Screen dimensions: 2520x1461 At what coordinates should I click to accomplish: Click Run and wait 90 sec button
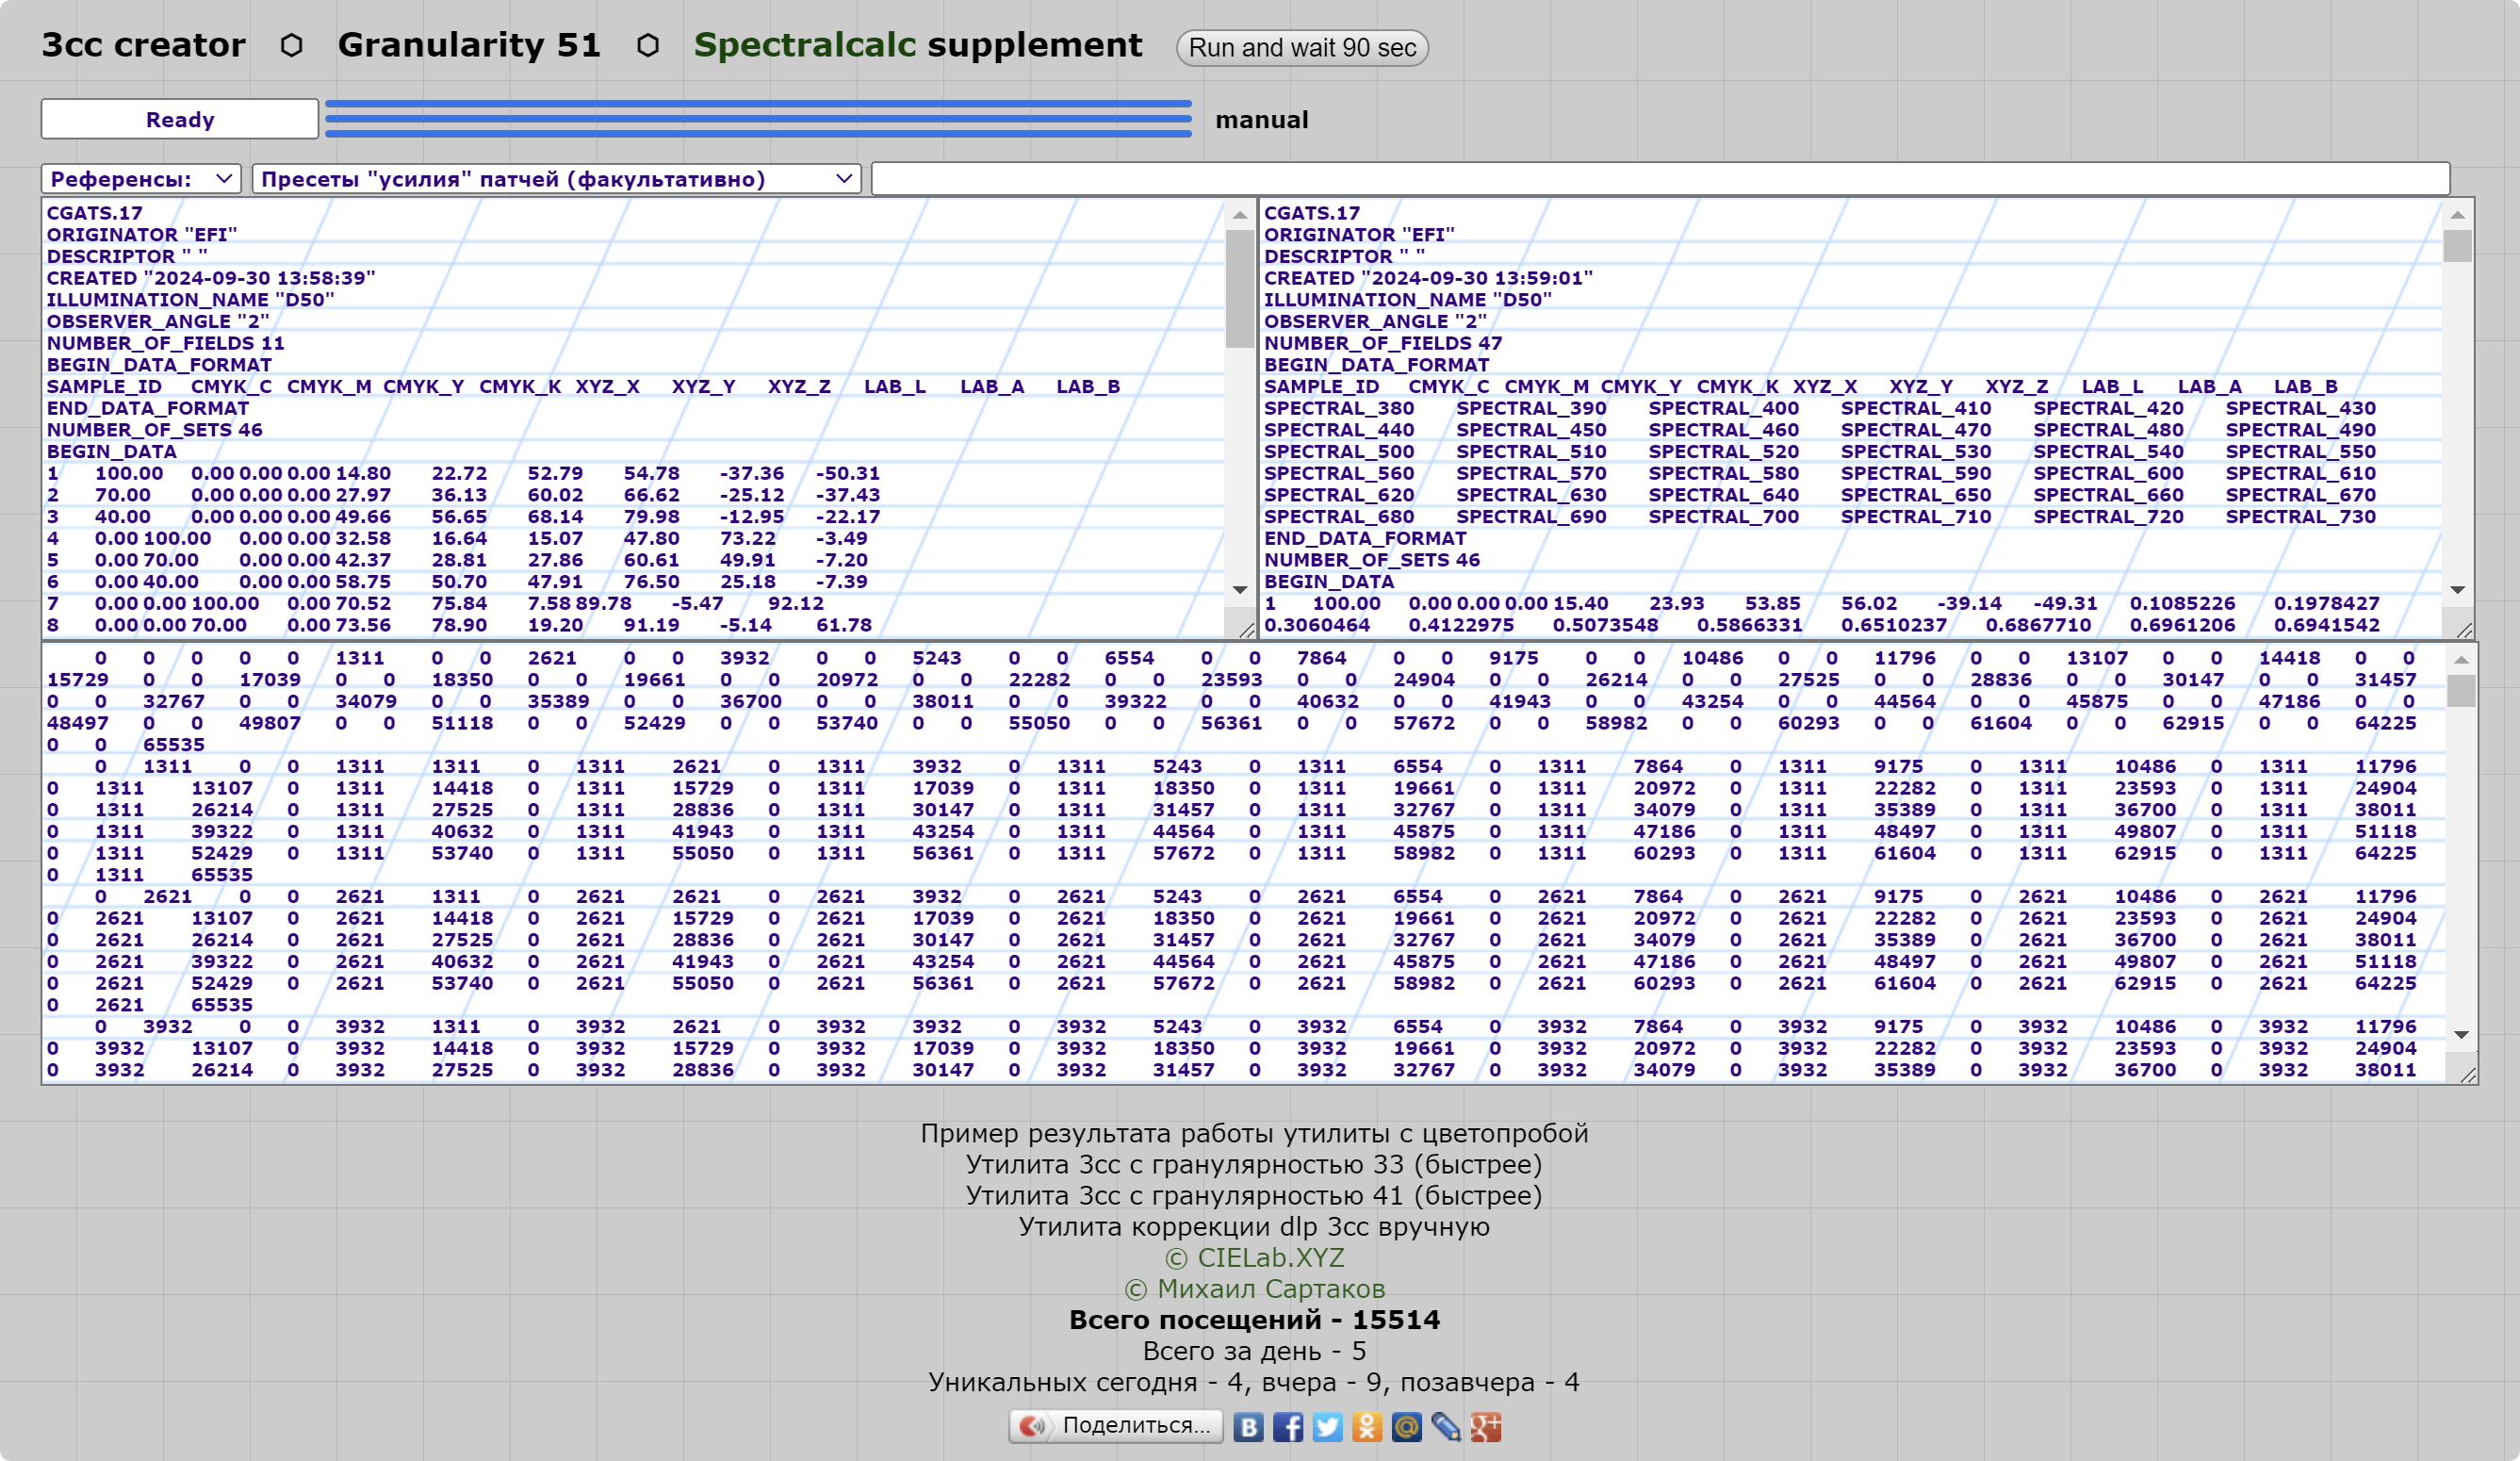pos(1302,48)
